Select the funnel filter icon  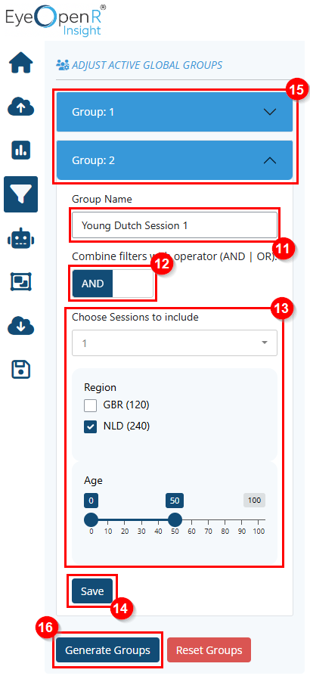click(20, 194)
